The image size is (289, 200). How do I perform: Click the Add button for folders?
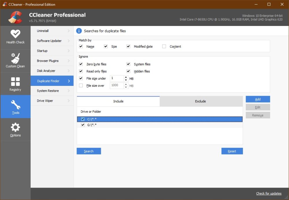[x=257, y=99]
